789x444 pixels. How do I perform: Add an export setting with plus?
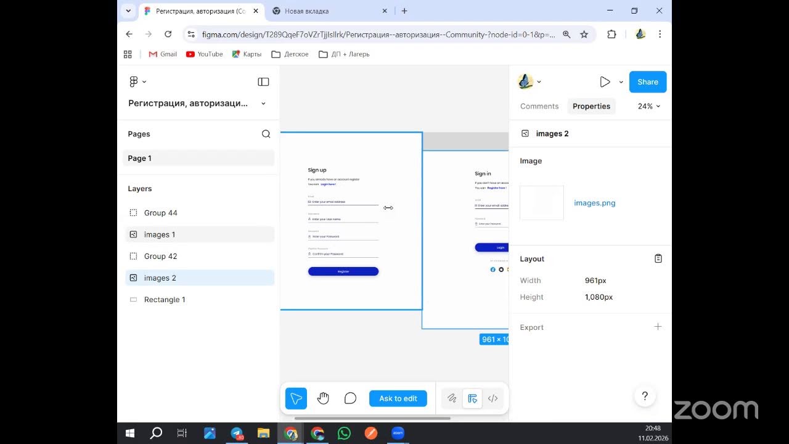[658, 327]
